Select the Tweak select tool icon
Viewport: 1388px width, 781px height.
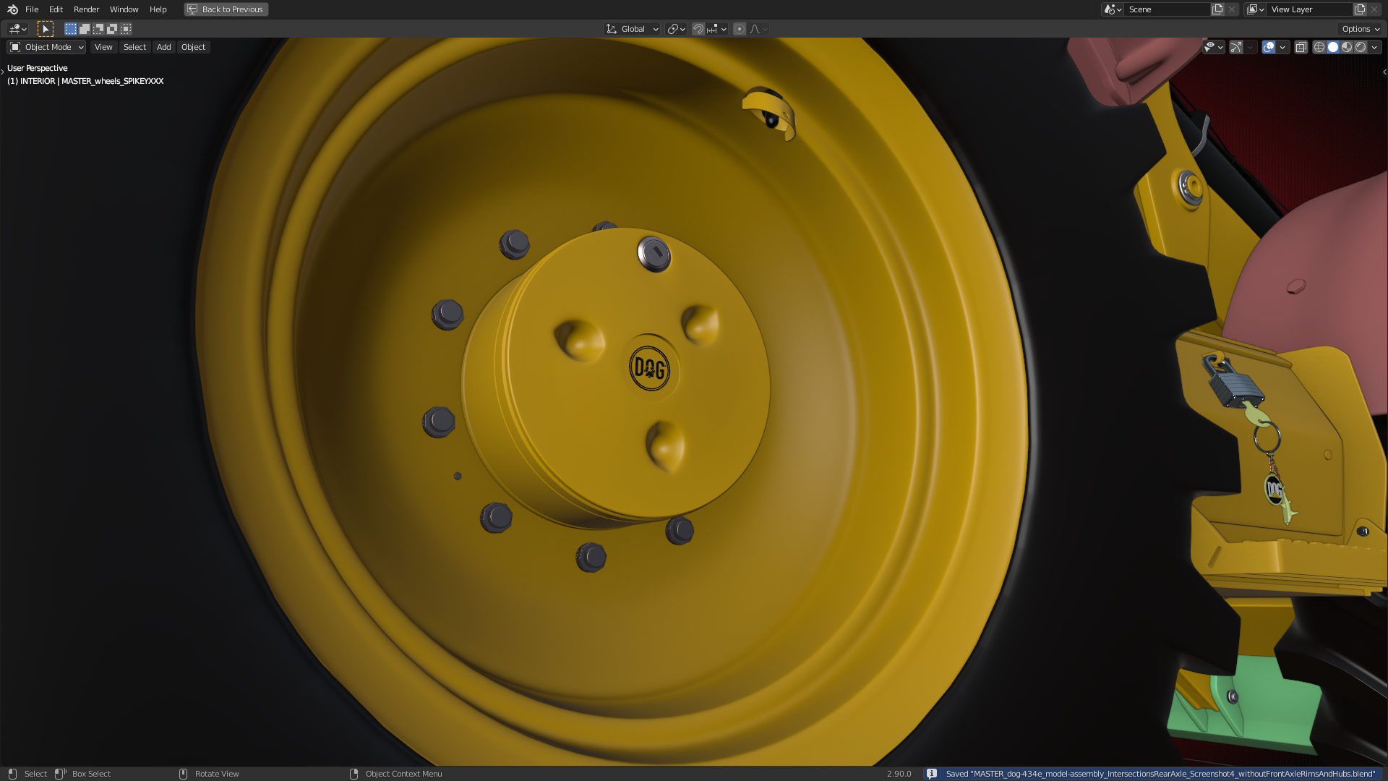click(45, 29)
